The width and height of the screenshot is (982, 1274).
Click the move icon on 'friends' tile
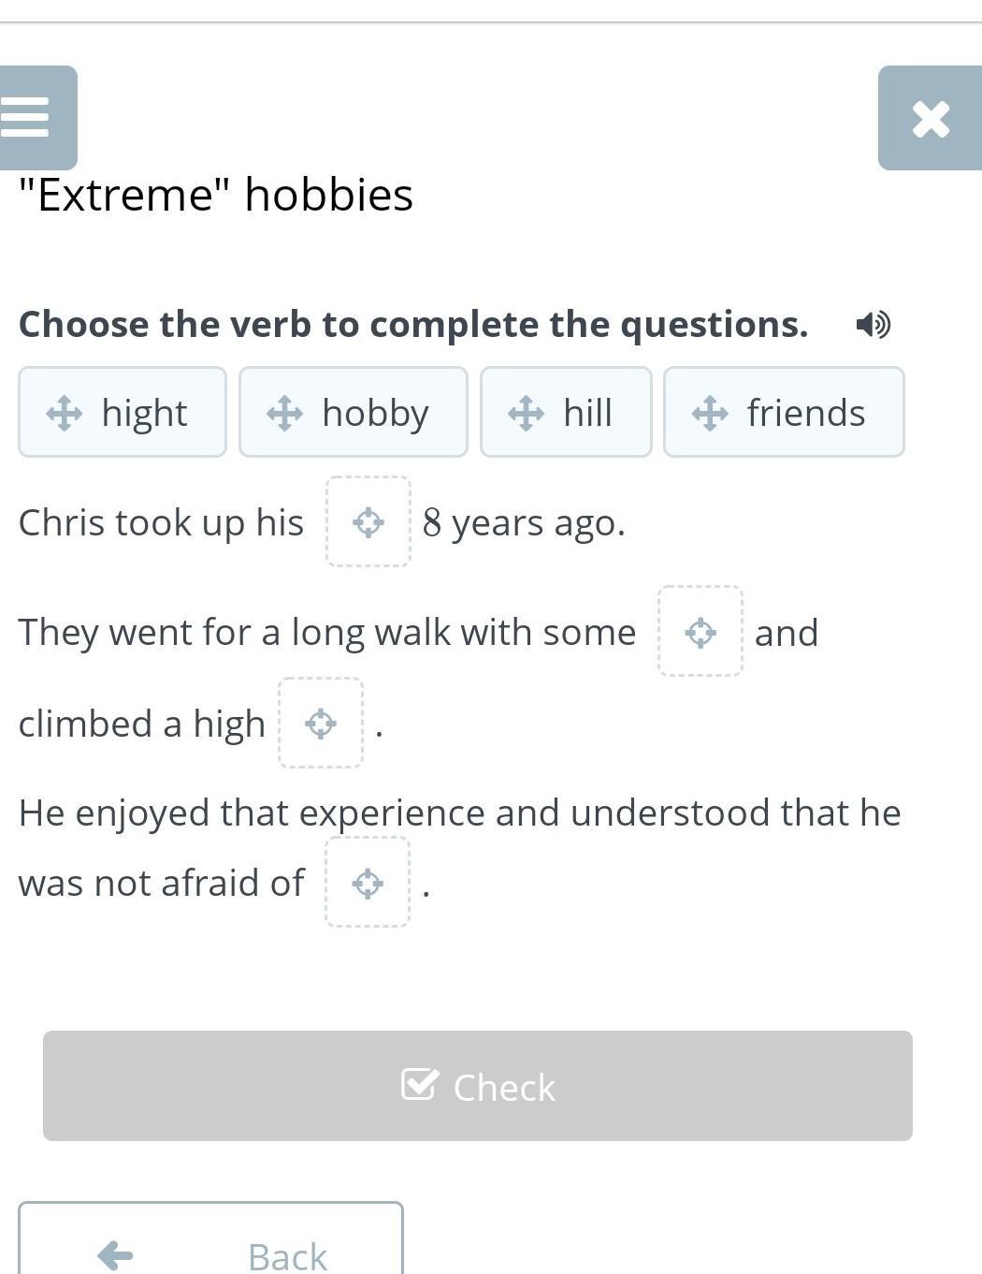(x=710, y=413)
